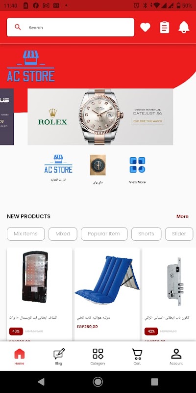Choose the Shorts filter chip
Image resolution: width=196 pixels, height=393 pixels.
pyautogui.click(x=146, y=234)
